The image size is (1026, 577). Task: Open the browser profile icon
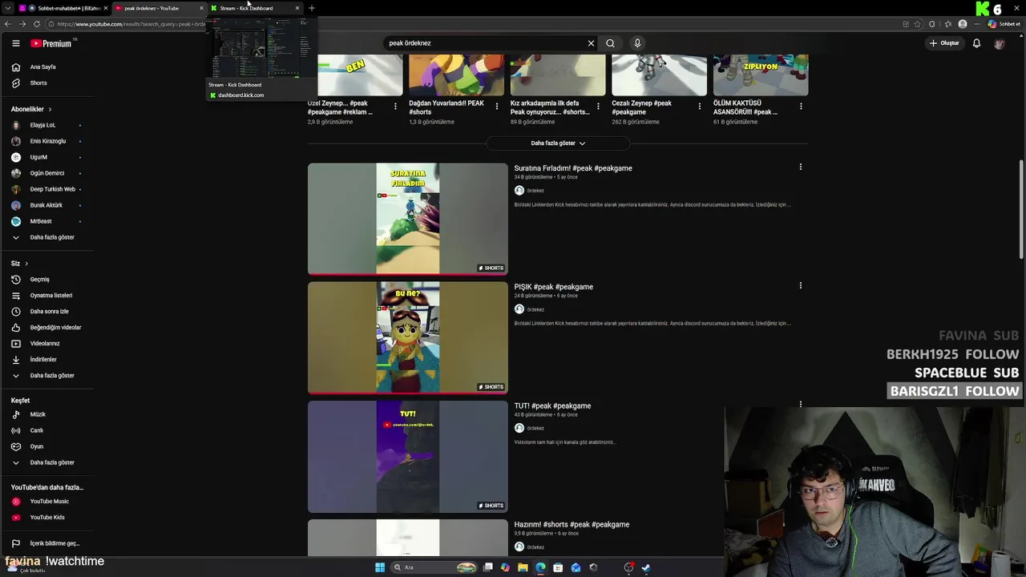tap(963, 24)
